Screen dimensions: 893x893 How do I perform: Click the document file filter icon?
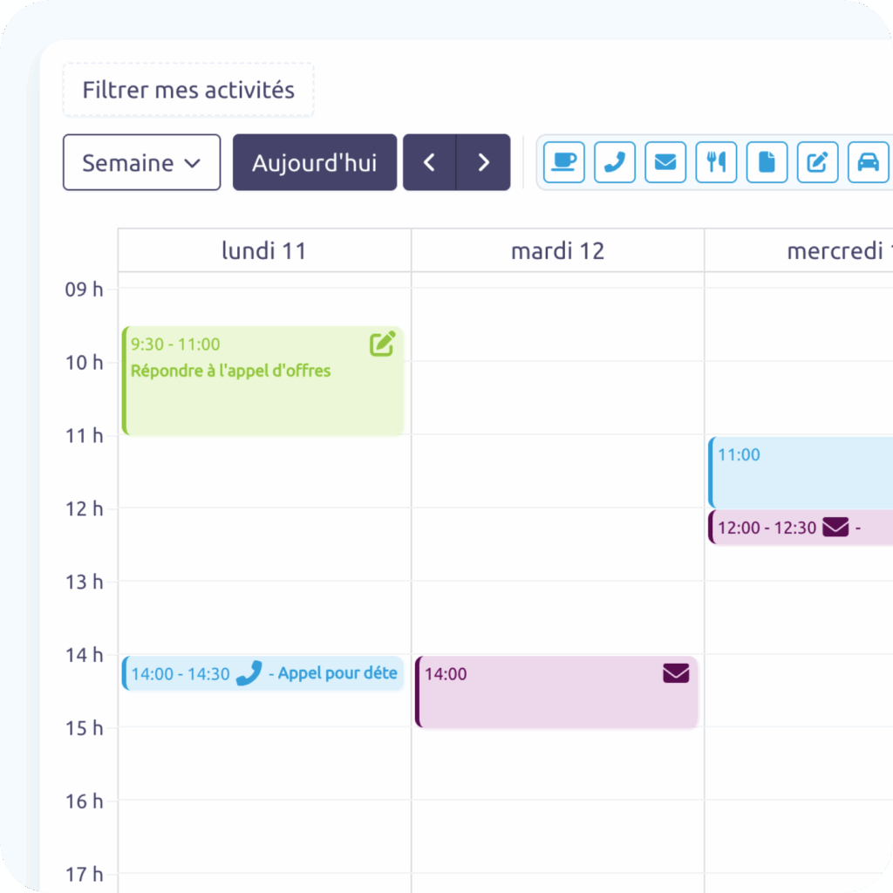(767, 162)
